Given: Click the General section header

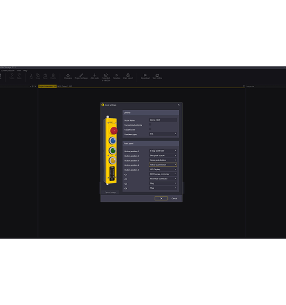Looking at the screenshot, I should pyautogui.click(x=151, y=113).
